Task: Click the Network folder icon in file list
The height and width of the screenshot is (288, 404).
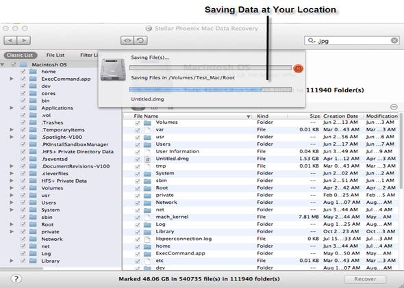Action: [147, 202]
